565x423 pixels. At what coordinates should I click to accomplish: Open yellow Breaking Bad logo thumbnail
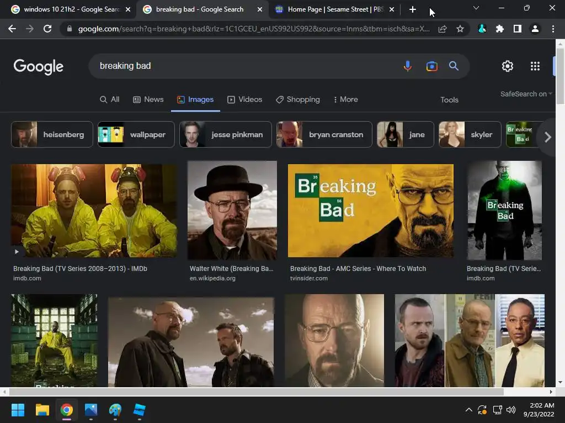[371, 211]
